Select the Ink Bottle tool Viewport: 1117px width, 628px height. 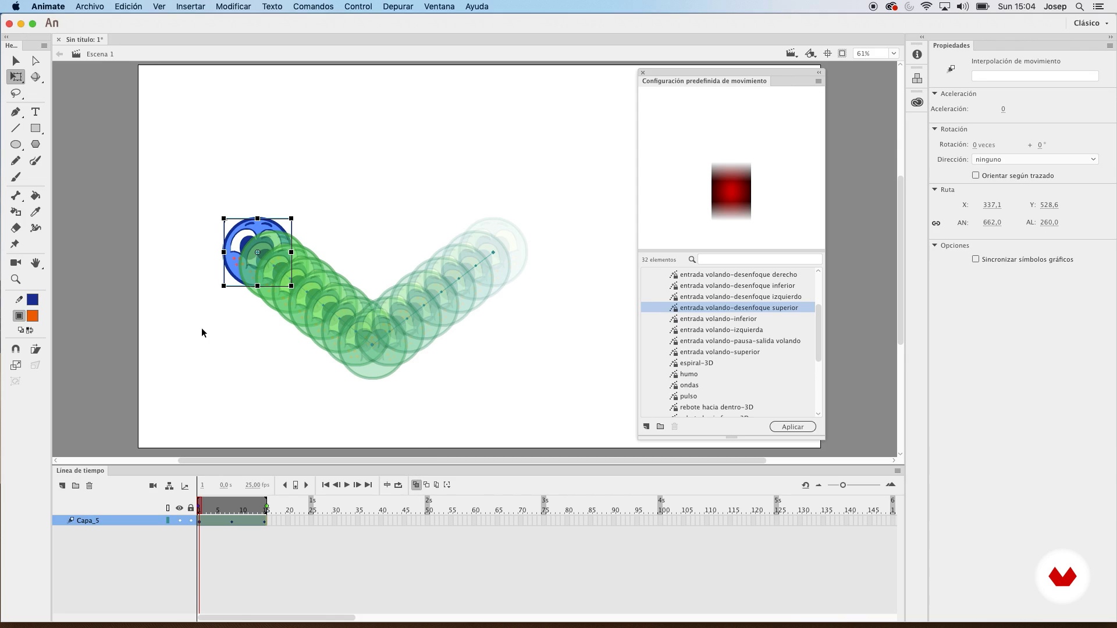click(16, 212)
